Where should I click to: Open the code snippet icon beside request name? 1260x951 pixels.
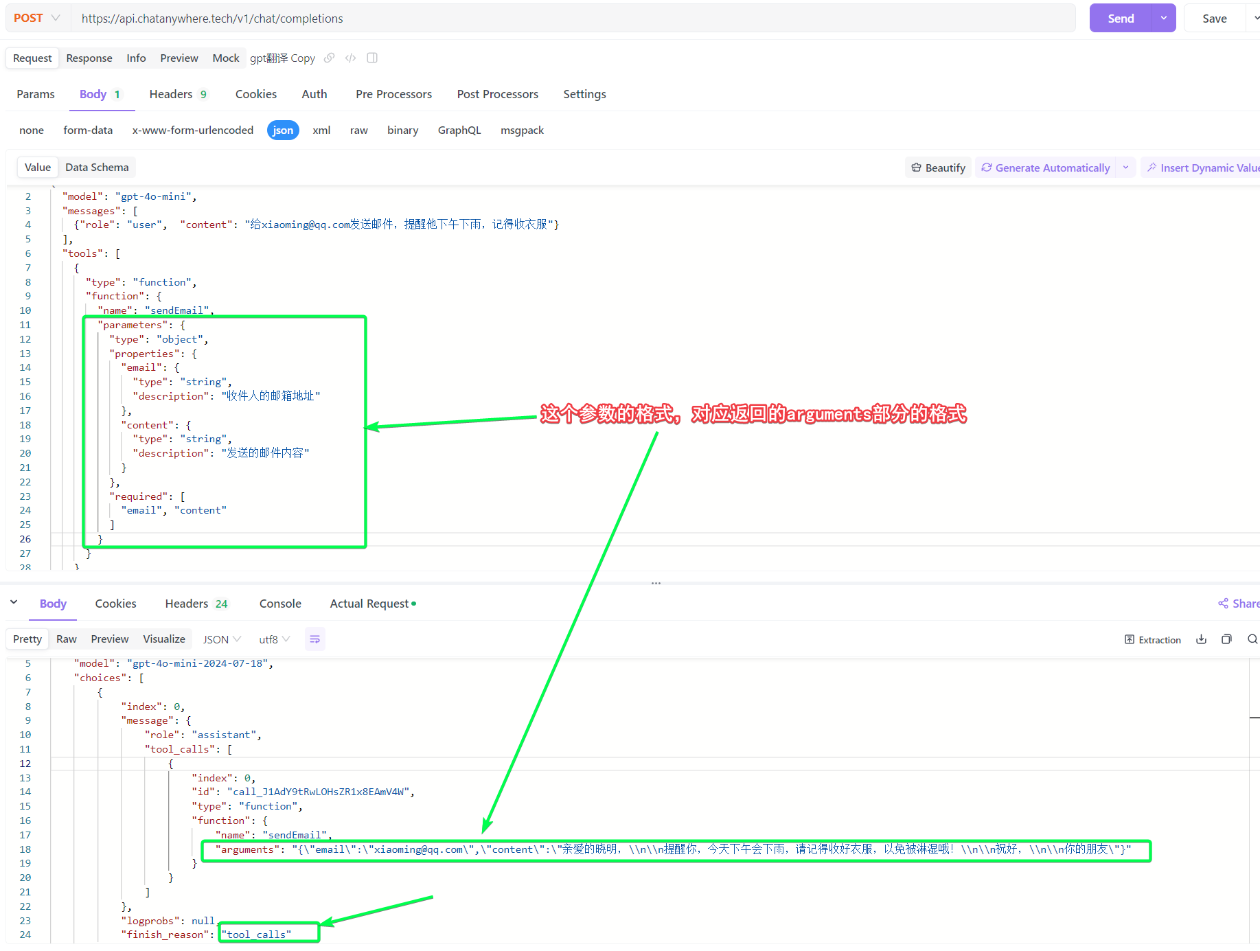point(351,58)
